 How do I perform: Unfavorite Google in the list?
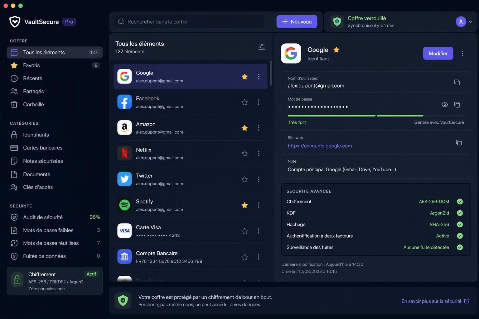click(x=245, y=77)
